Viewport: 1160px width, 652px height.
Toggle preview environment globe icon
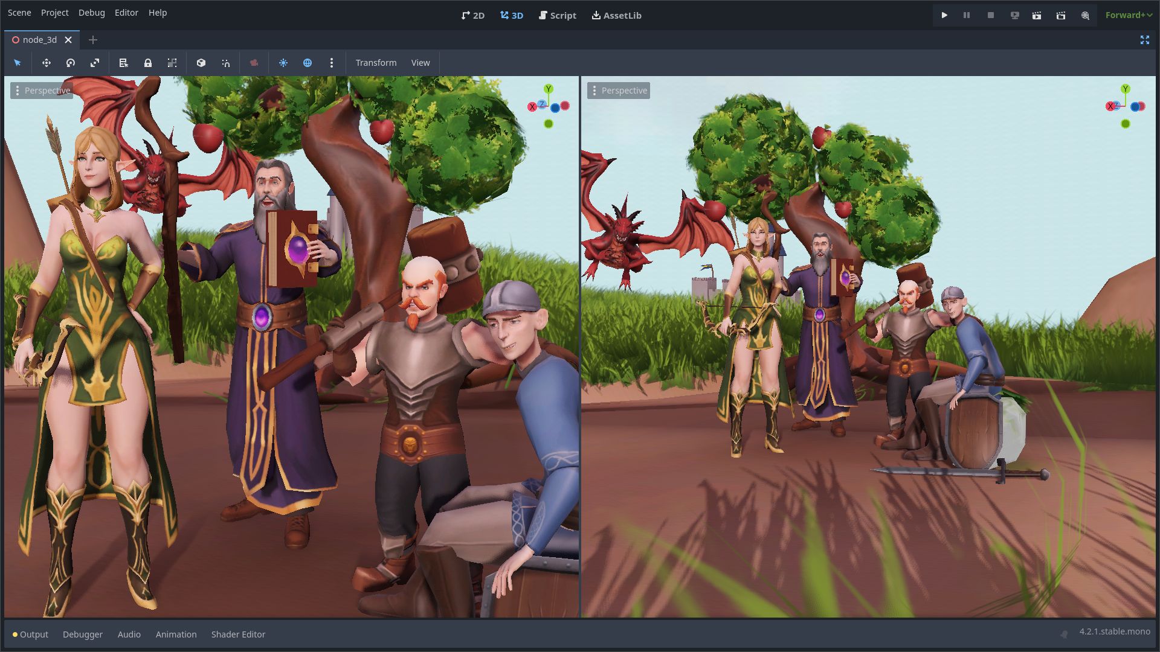pos(308,63)
